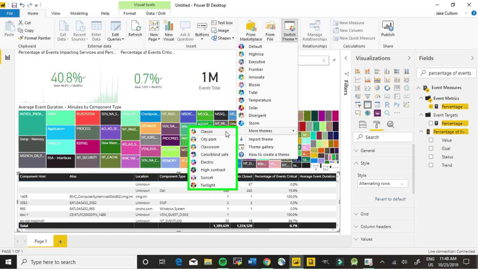Open the Format paint roller tab
The height and width of the screenshot is (270, 479).
376,125
